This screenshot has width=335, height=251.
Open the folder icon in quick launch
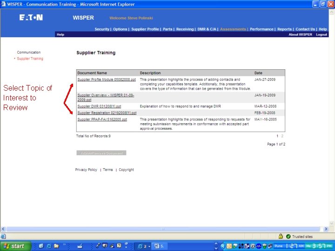coord(56,246)
